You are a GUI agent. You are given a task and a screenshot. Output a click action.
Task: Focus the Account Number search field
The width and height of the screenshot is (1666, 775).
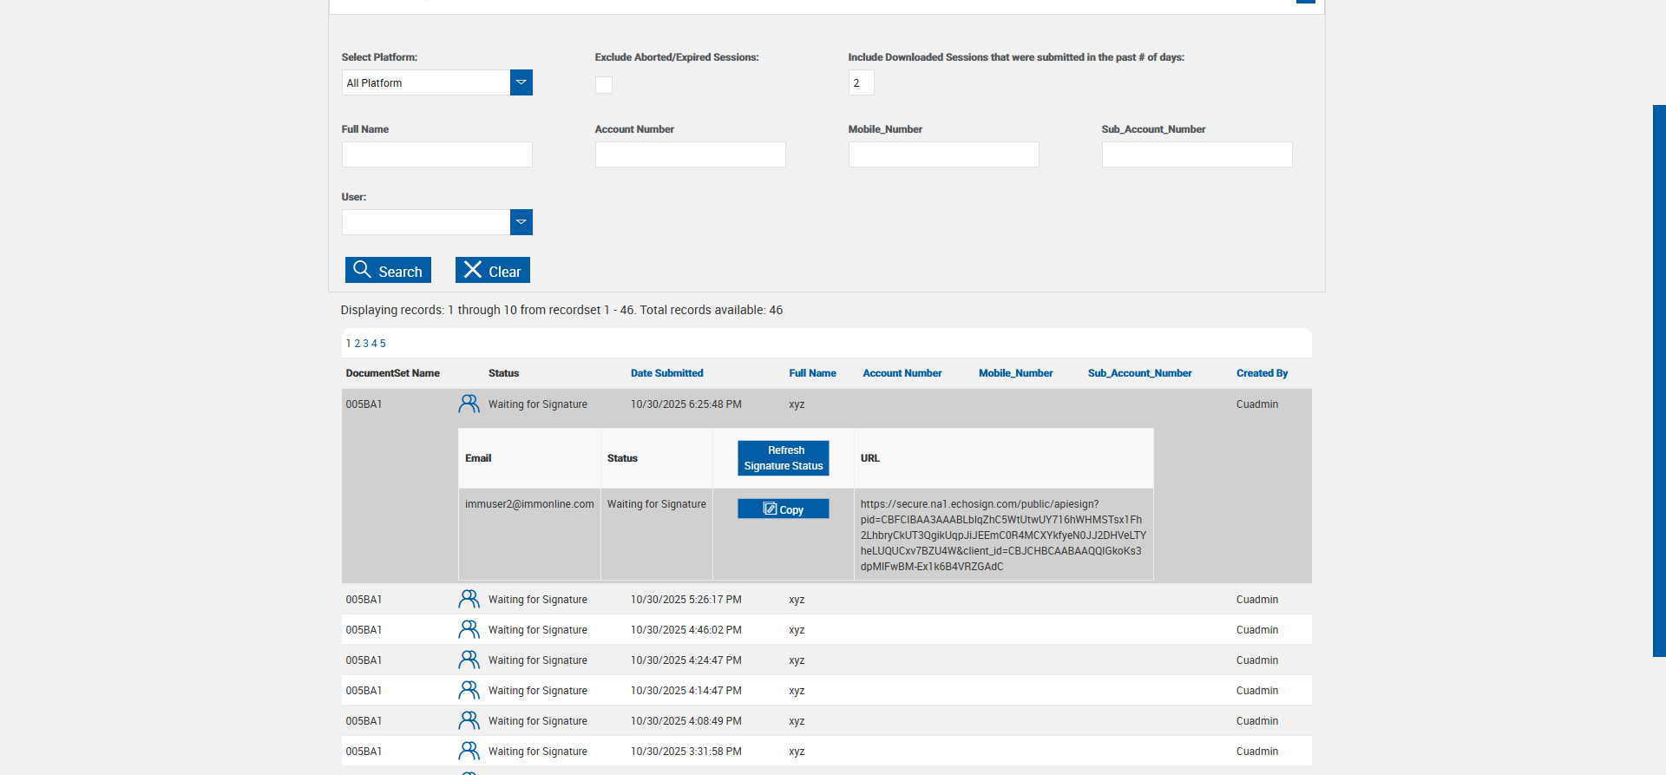tap(690, 154)
